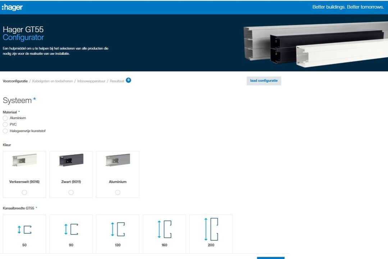Select the 50 channel width icon
Image resolution: width=388 pixels, height=259 pixels.
click(24, 230)
